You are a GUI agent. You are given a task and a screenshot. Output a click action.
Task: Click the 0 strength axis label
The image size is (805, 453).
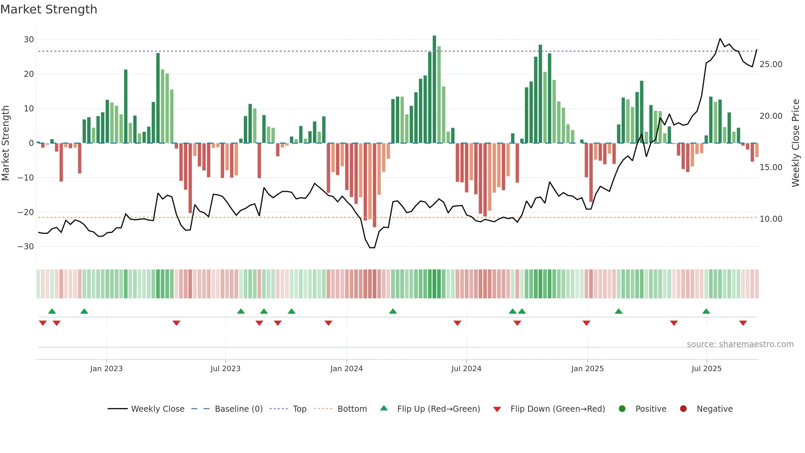[32, 143]
